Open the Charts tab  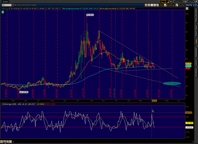pos(5,2)
